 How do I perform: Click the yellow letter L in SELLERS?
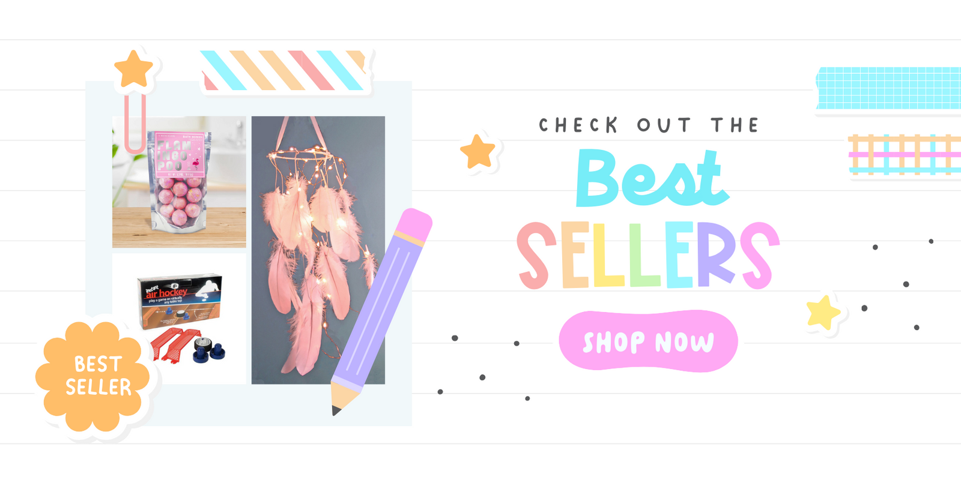coord(608,255)
